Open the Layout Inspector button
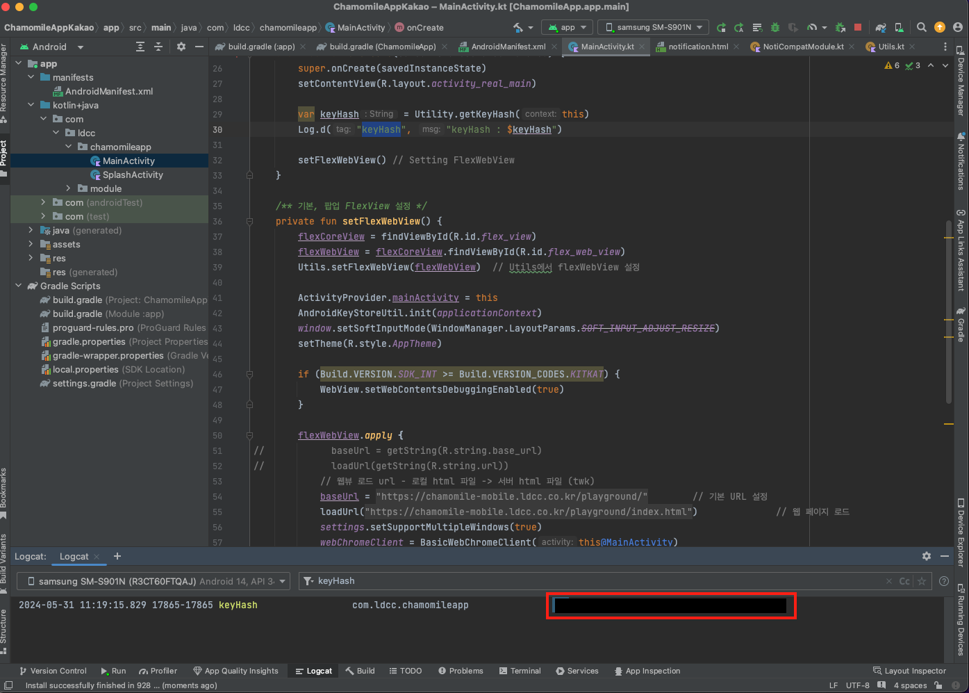Viewport: 969px width, 693px height. pyautogui.click(x=909, y=671)
